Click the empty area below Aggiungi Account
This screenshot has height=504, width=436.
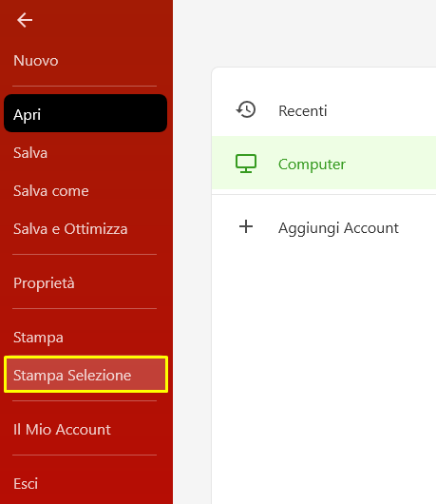click(324, 370)
